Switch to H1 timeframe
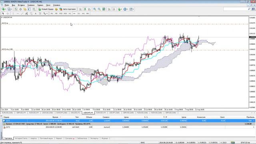The image size is (256, 144). (x=70, y=14)
